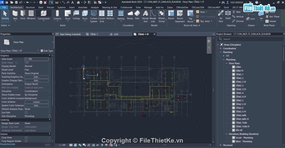The height and width of the screenshot is (148, 285).
Task: Select the Tag Room tool
Action: pos(190,17)
